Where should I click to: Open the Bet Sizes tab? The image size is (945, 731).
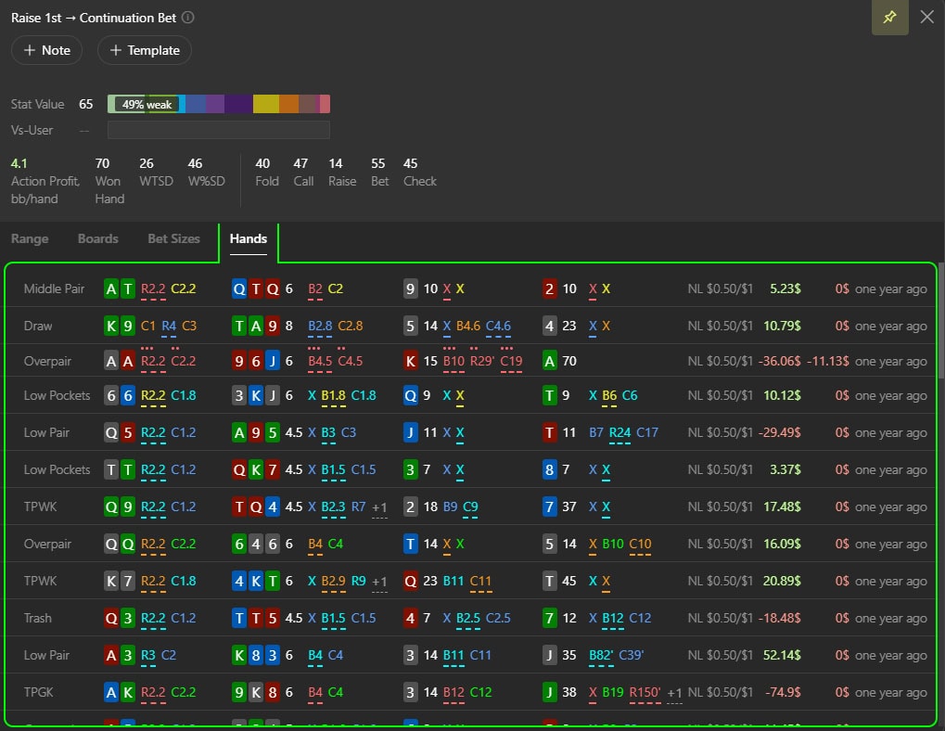click(x=173, y=238)
